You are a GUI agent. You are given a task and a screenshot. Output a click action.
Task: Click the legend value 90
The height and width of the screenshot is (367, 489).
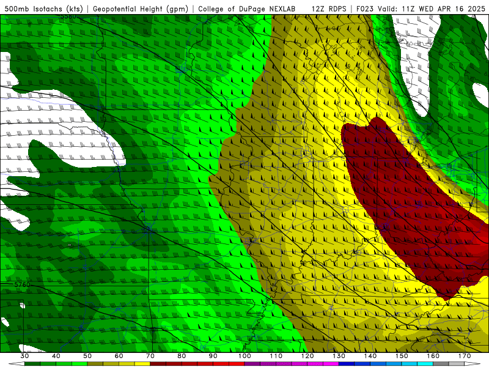click(213, 356)
